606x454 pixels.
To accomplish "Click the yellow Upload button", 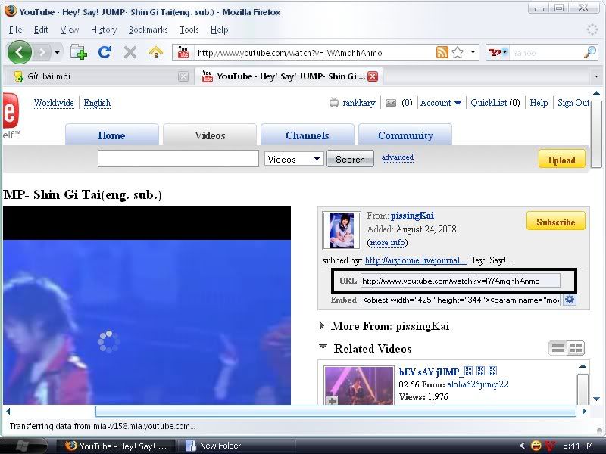I will tap(562, 160).
